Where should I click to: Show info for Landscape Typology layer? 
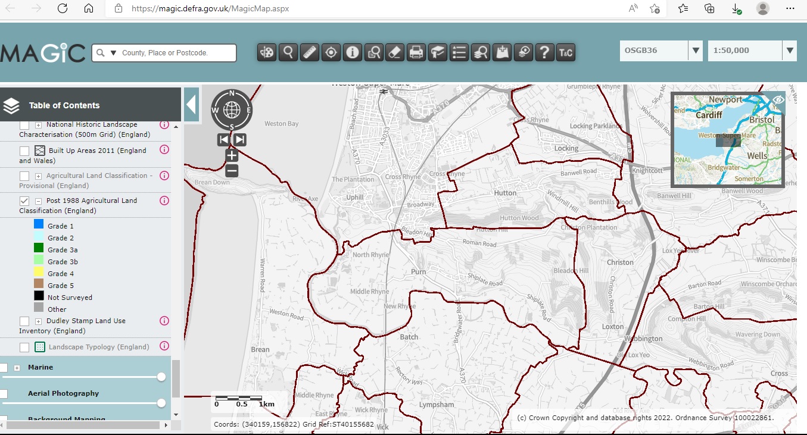point(164,346)
